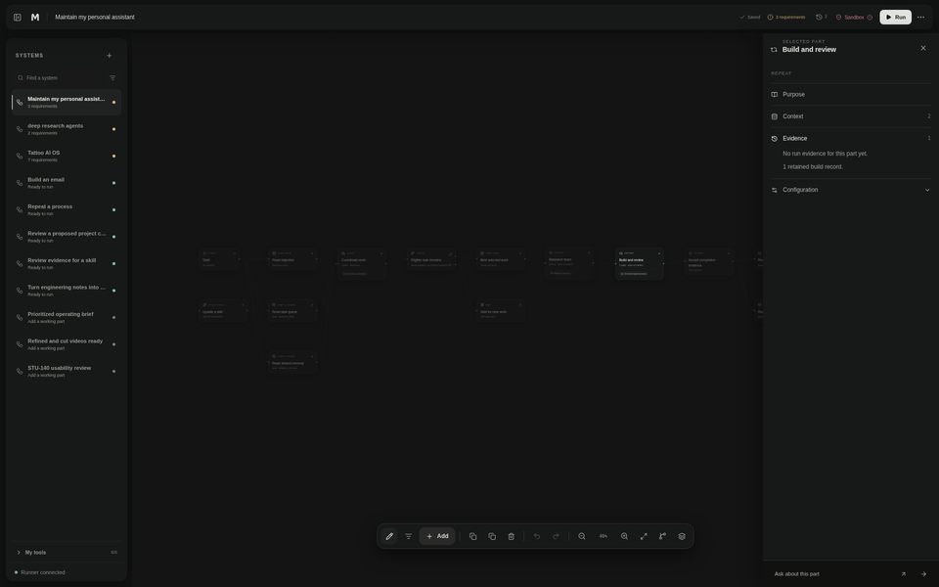Collapse the Evidence section

pyautogui.click(x=850, y=138)
